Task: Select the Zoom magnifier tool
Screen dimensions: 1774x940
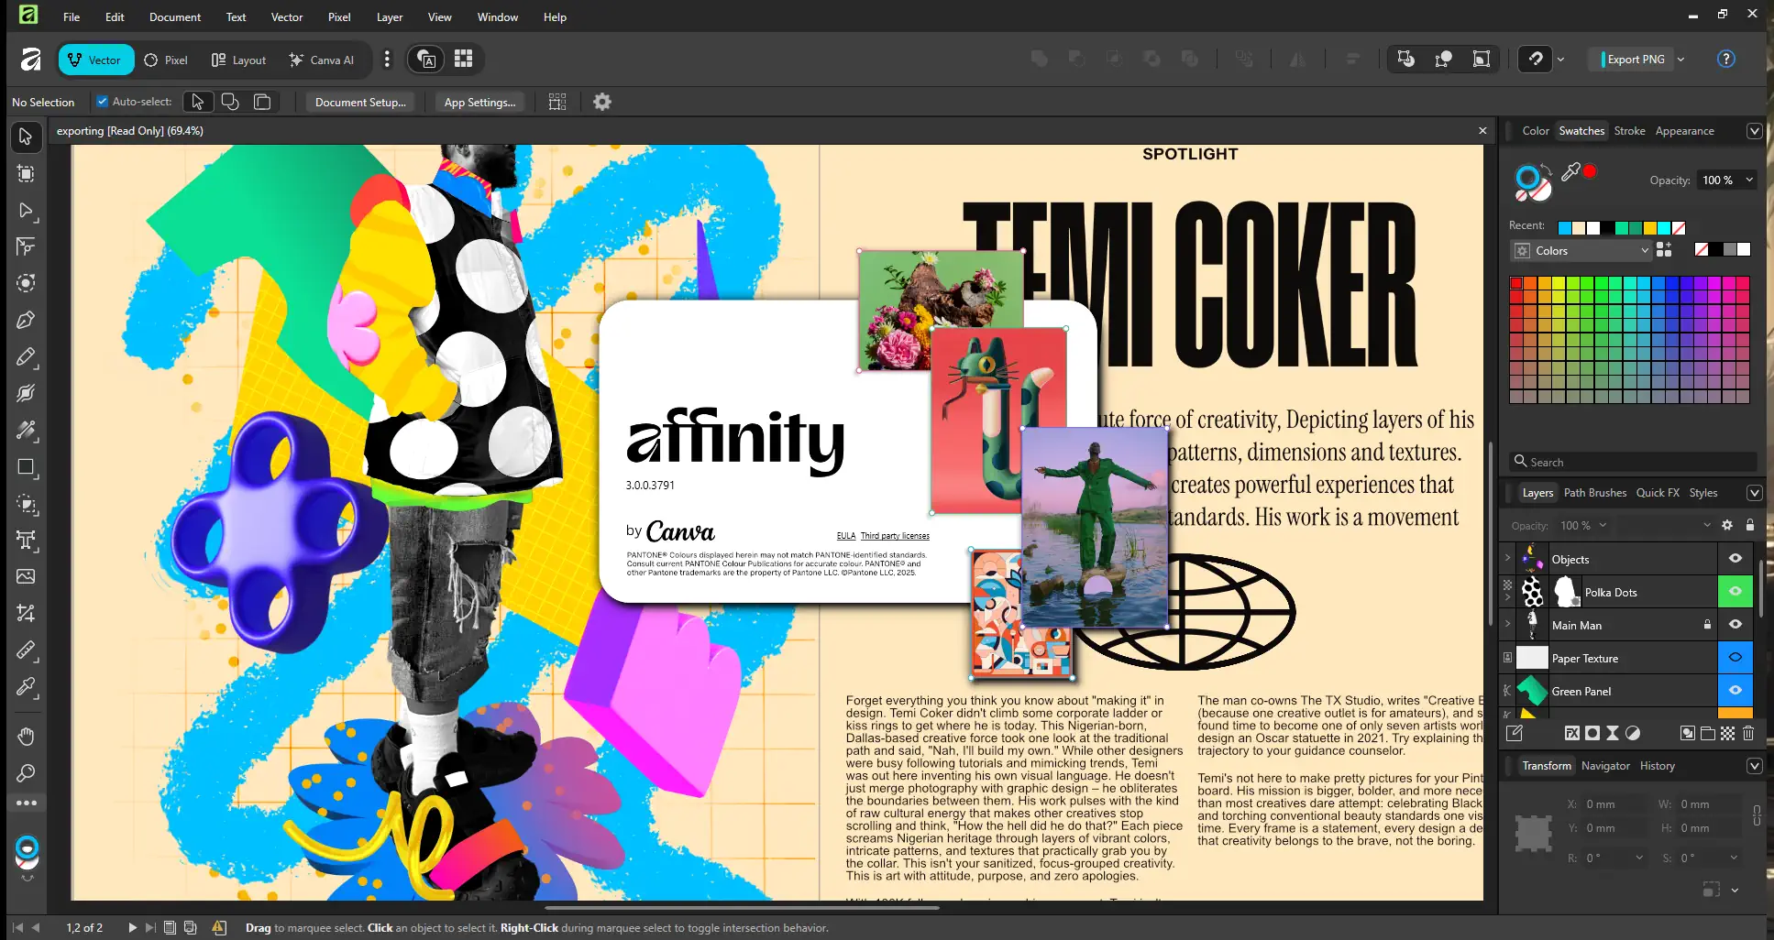Action: click(26, 773)
